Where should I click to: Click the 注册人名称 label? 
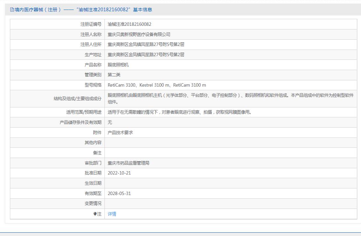click(91, 34)
